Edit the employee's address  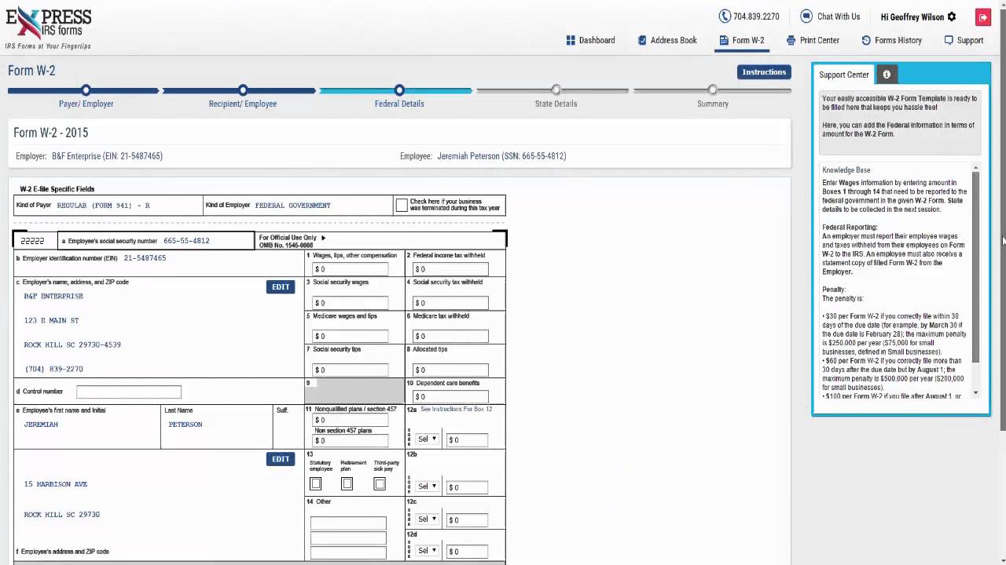[281, 459]
